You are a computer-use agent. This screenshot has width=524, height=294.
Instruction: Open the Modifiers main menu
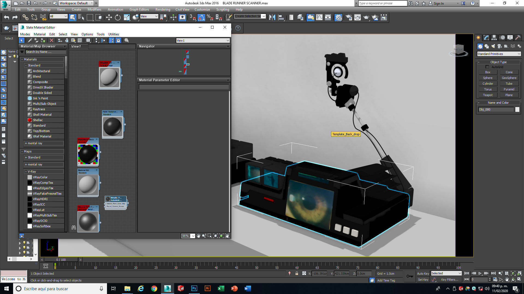click(94, 10)
